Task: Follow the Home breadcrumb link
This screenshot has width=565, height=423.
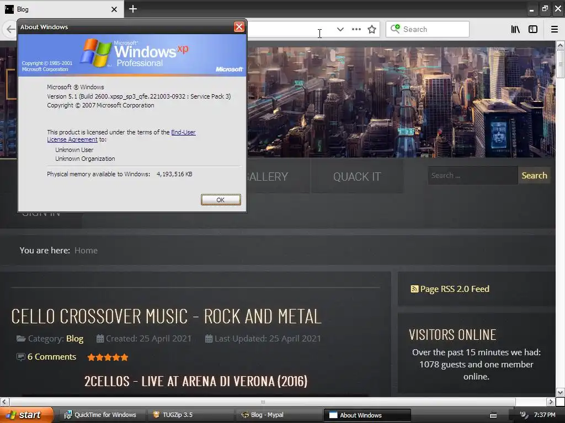Action: (x=86, y=251)
